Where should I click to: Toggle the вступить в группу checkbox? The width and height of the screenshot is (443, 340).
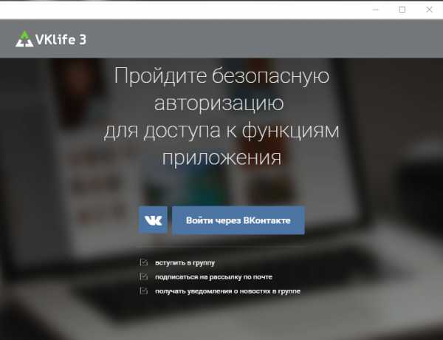click(143, 262)
